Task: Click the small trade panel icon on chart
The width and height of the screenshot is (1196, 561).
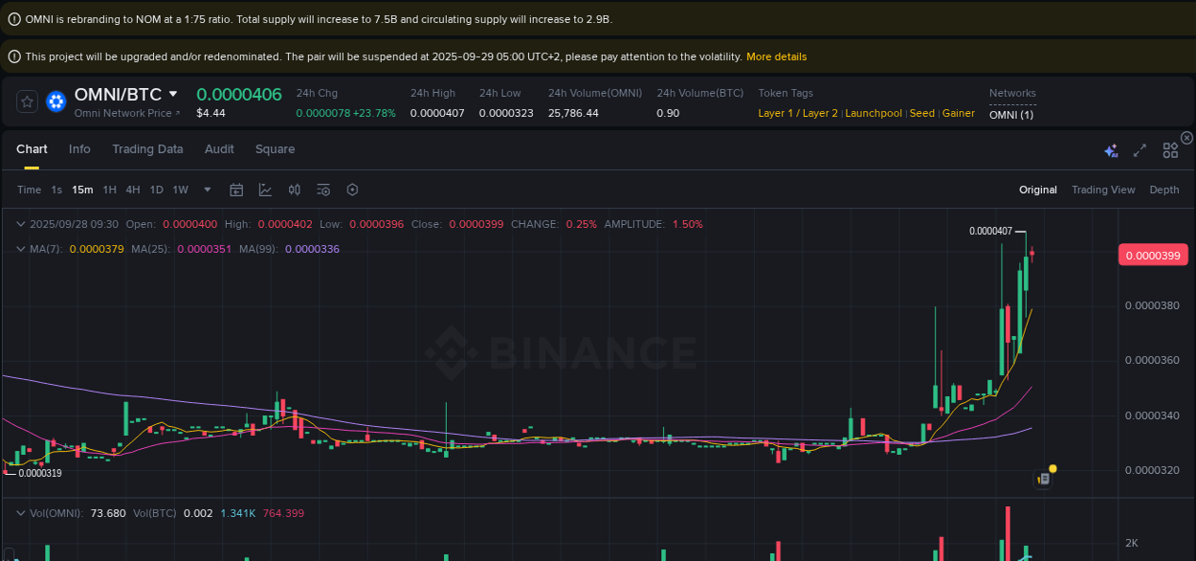Action: (x=1042, y=477)
